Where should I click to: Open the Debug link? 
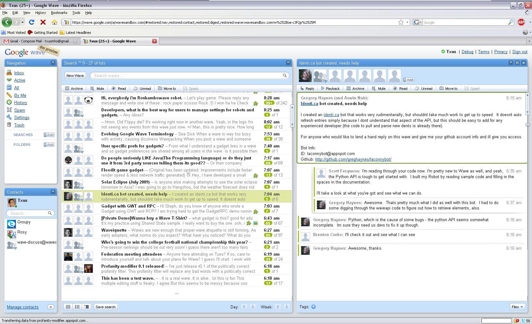467,52
